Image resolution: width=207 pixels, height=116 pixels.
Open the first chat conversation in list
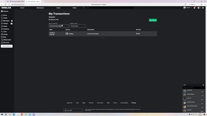coord(194,91)
